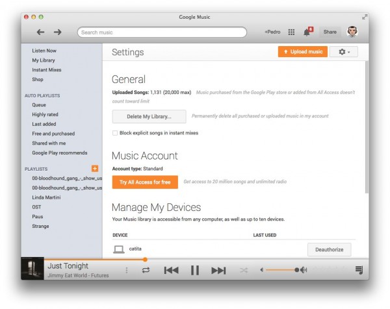
Task: Add a new playlist with plus icon
Action: tap(95, 168)
